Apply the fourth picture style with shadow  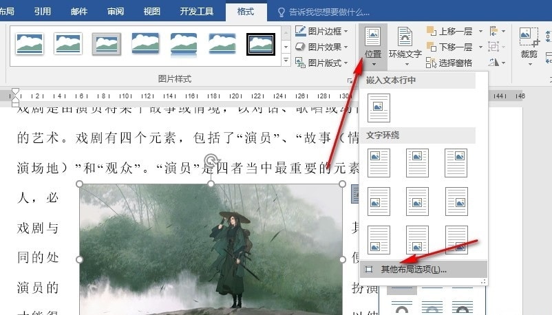(x=145, y=44)
